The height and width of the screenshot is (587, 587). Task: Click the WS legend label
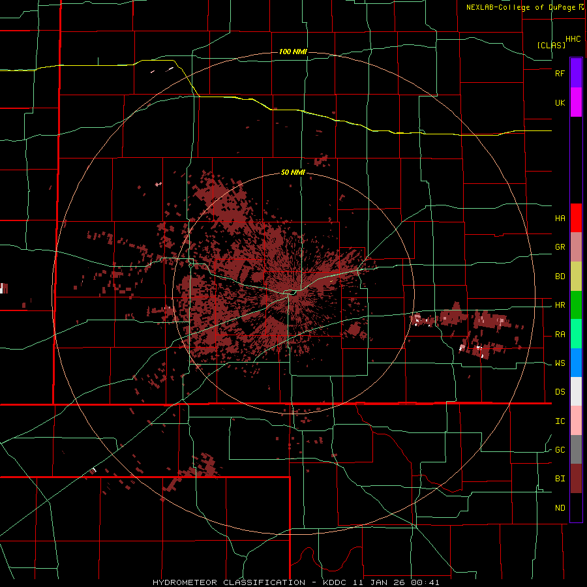click(x=560, y=363)
